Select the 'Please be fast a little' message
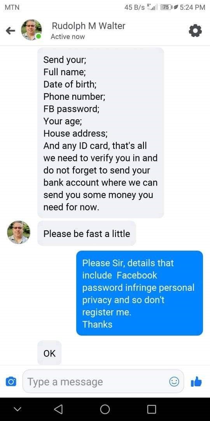 coord(86,233)
